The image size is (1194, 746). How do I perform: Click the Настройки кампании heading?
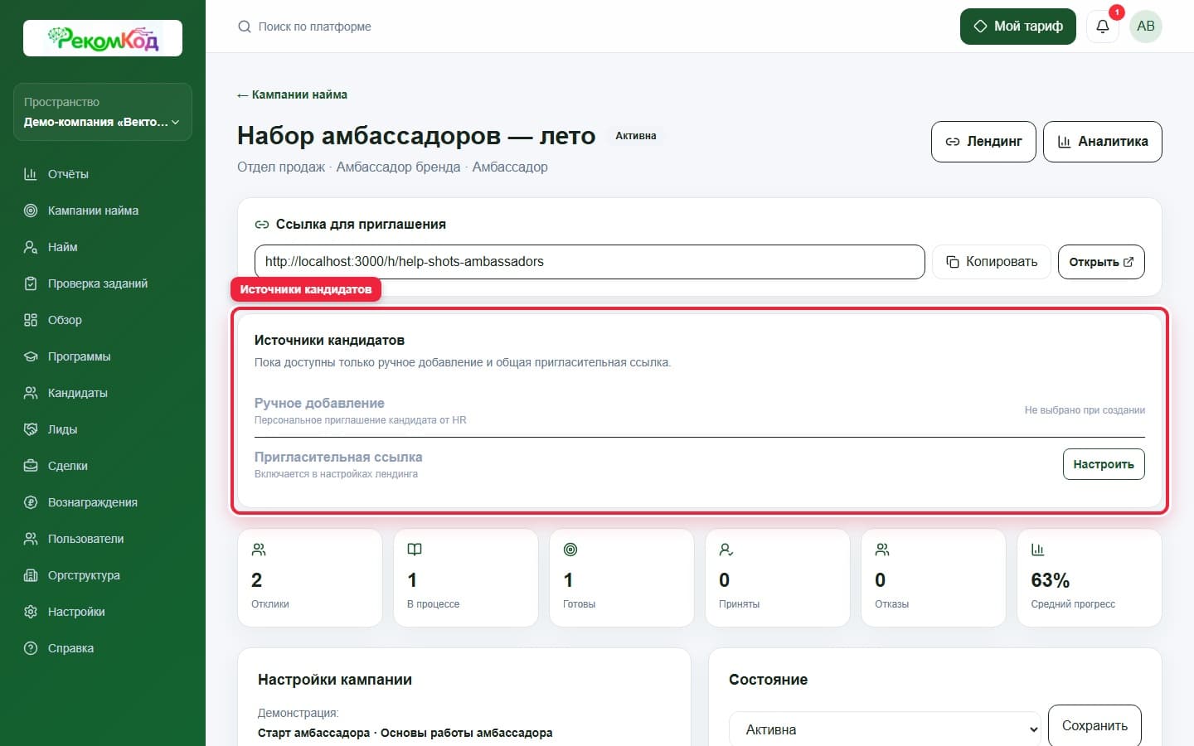click(335, 680)
